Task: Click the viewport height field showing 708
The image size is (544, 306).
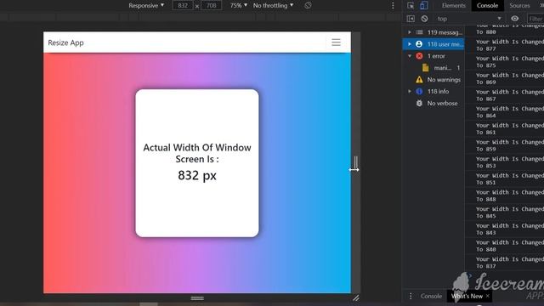Action: click(x=212, y=6)
